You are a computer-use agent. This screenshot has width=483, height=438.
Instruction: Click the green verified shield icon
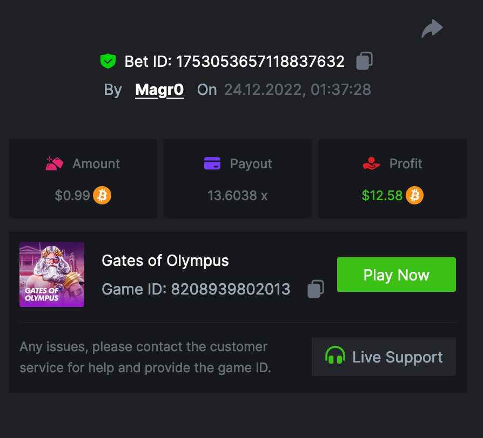[108, 61]
